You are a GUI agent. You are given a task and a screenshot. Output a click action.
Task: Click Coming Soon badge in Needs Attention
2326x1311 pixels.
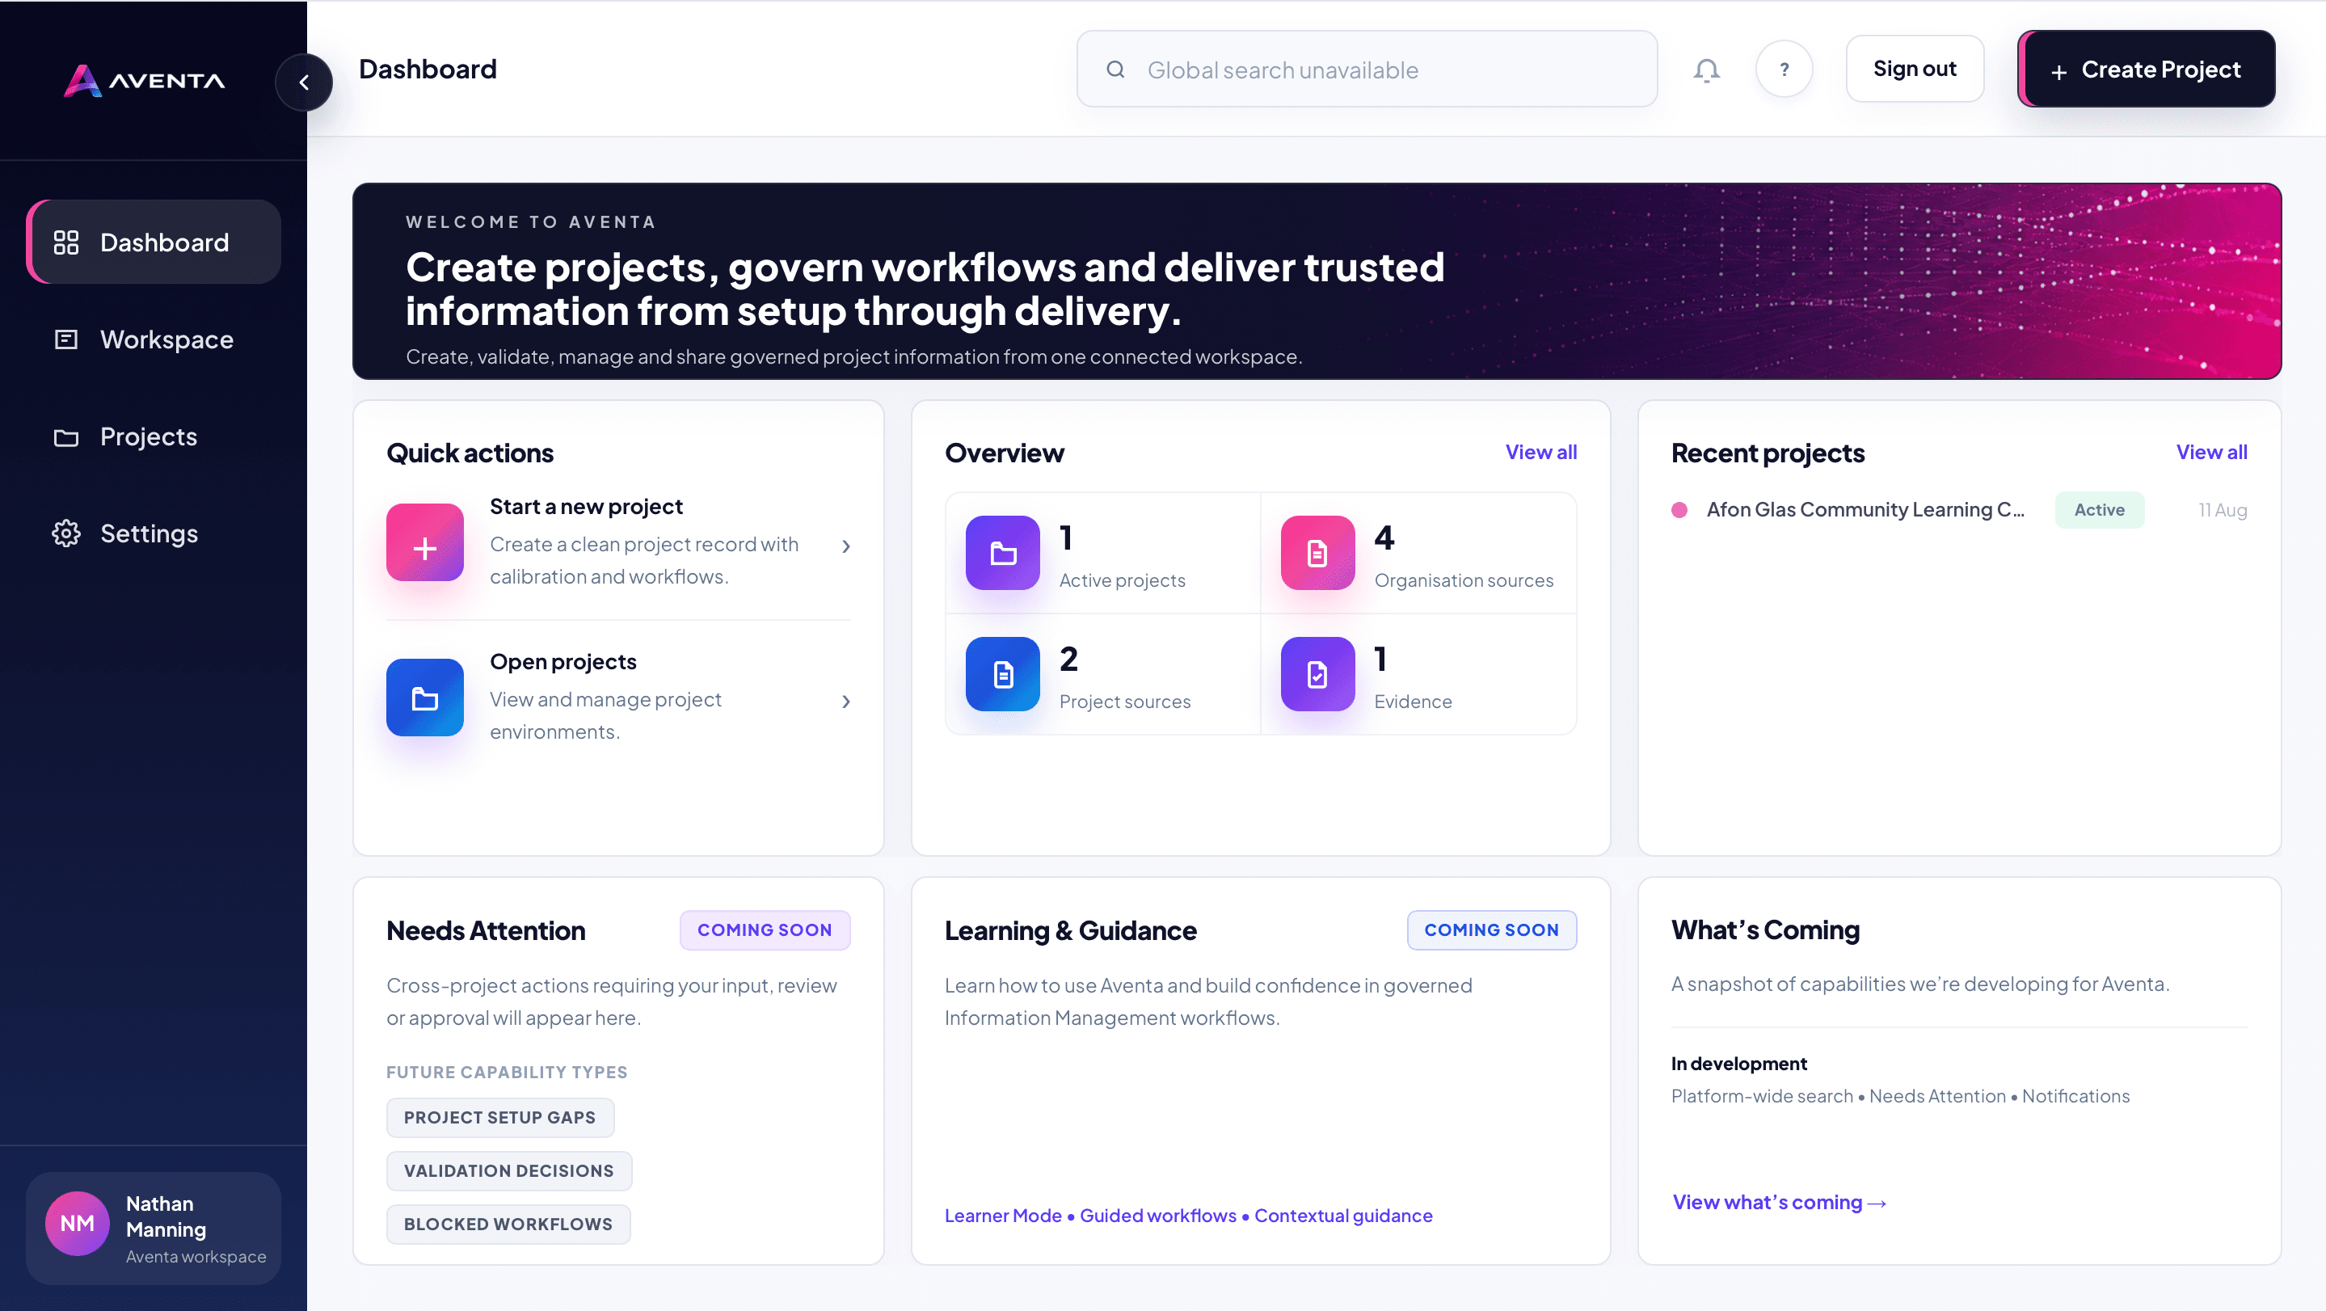click(765, 930)
